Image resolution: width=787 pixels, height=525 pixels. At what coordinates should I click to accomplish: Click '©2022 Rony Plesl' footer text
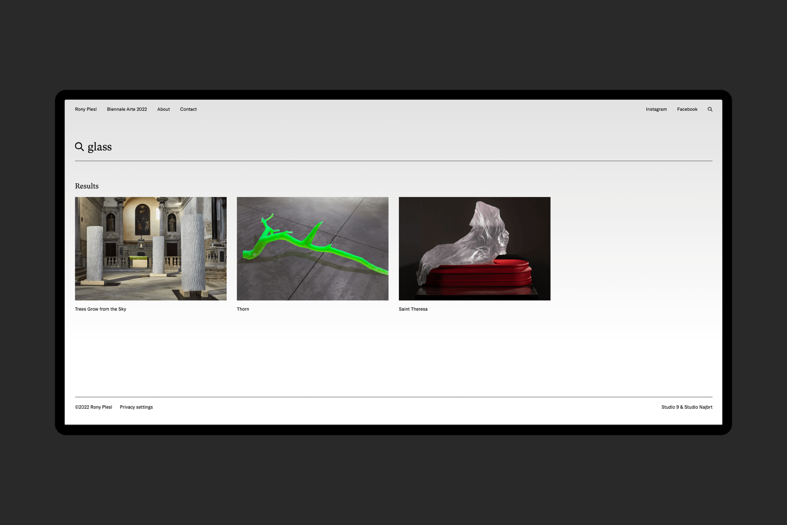click(x=93, y=407)
